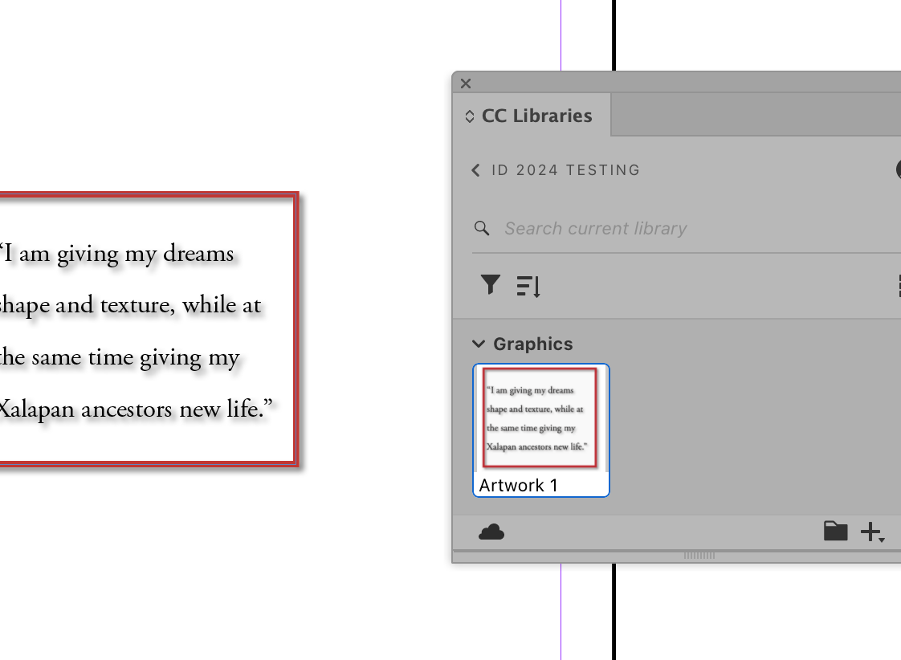This screenshot has height=660, width=901.
Task: Toggle the list view icon
Action: 899,285
